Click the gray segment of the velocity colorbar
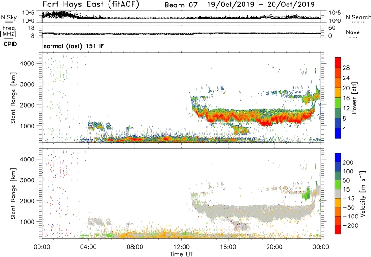This screenshot has width=371, height=257. pyautogui.click(x=338, y=193)
